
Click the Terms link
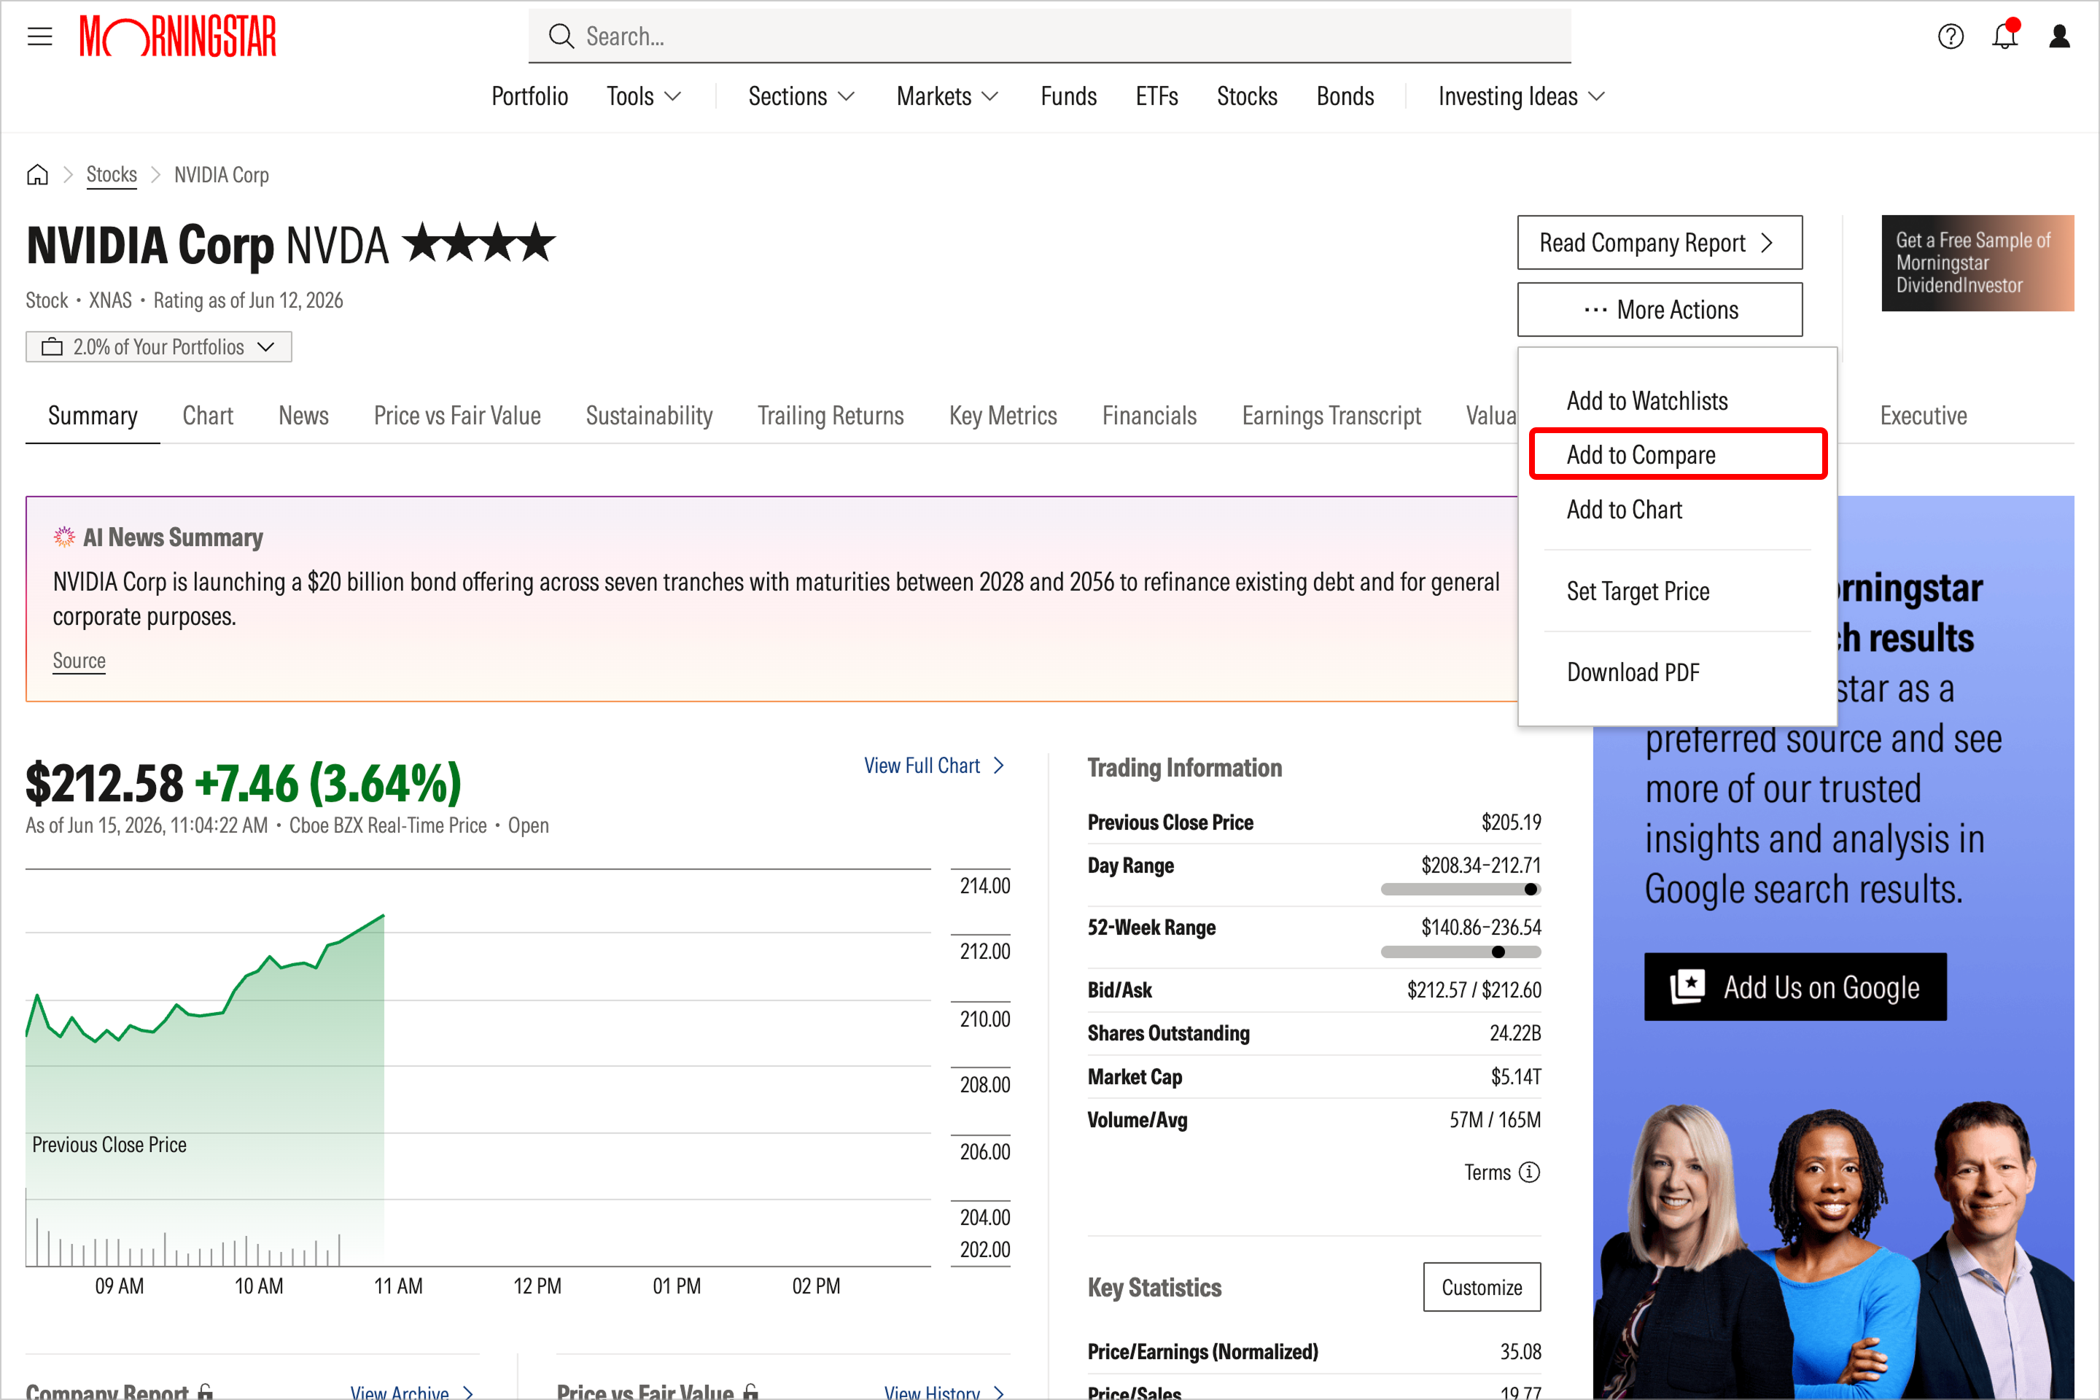[1487, 1172]
